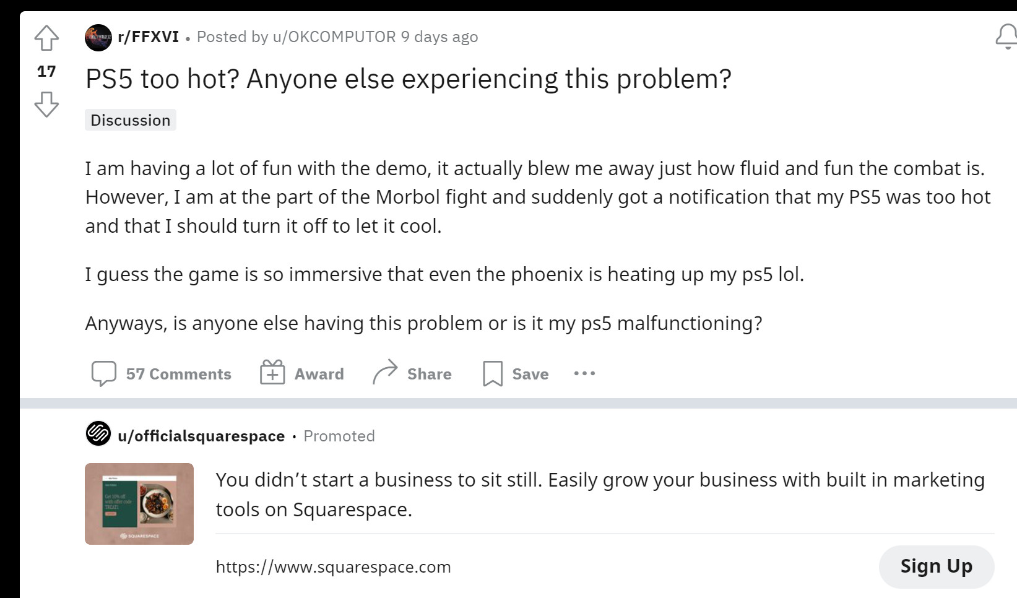Screen dimensions: 1017x598
Task: Visit u/OKCOMPUTOR's profile
Action: point(334,37)
